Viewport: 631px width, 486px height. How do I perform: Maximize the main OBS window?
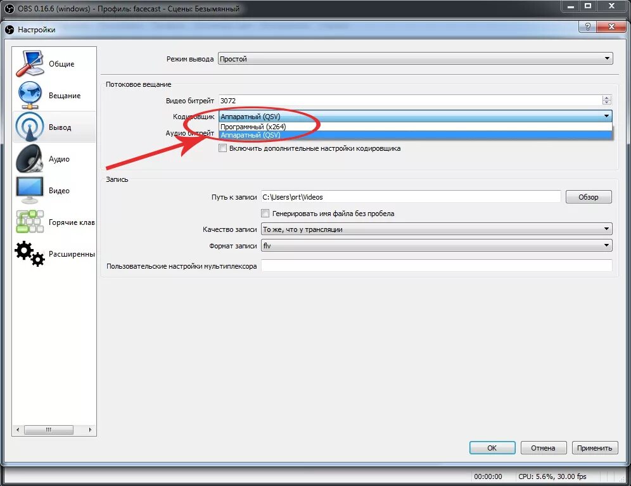pyautogui.click(x=588, y=6)
